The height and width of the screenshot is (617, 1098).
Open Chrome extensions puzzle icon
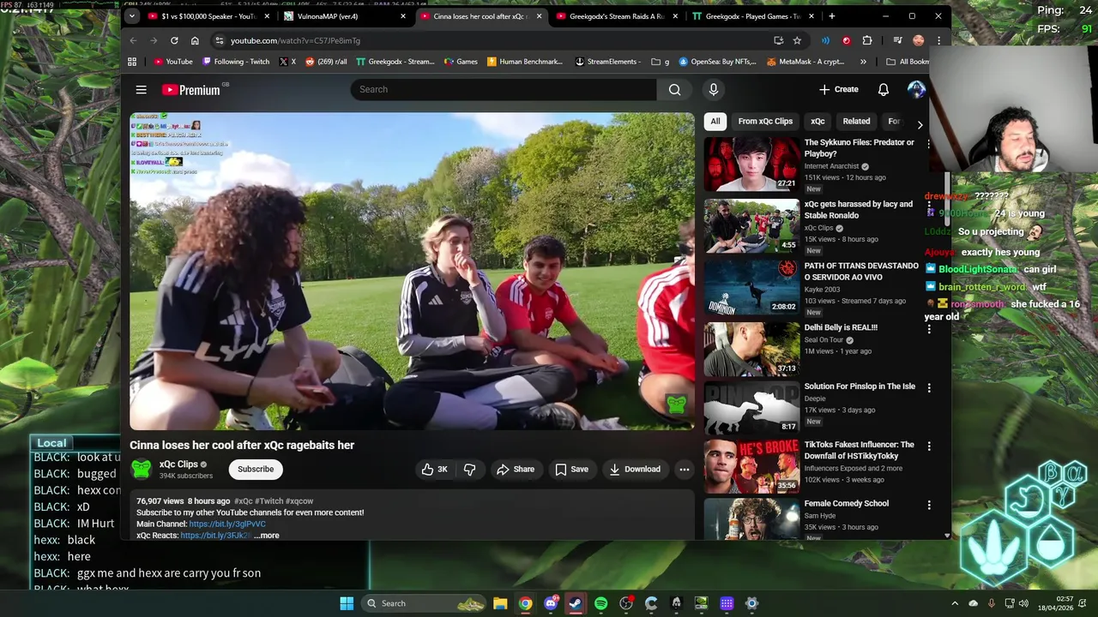867,40
